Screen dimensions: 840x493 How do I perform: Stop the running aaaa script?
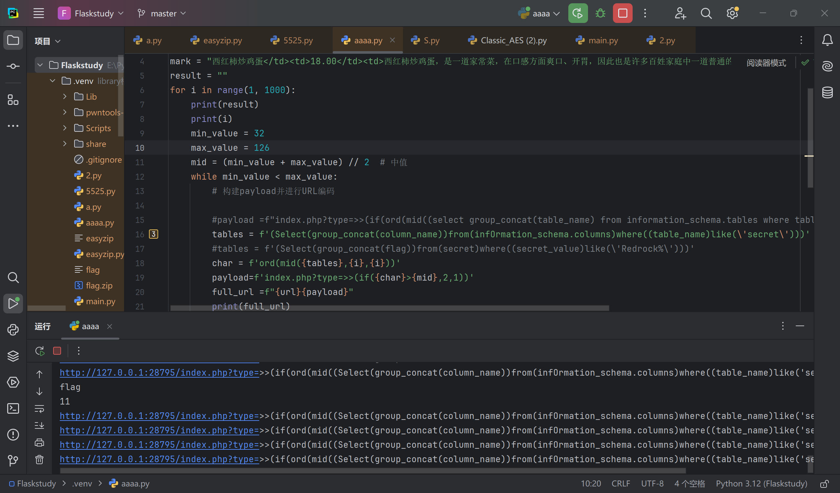click(x=622, y=13)
